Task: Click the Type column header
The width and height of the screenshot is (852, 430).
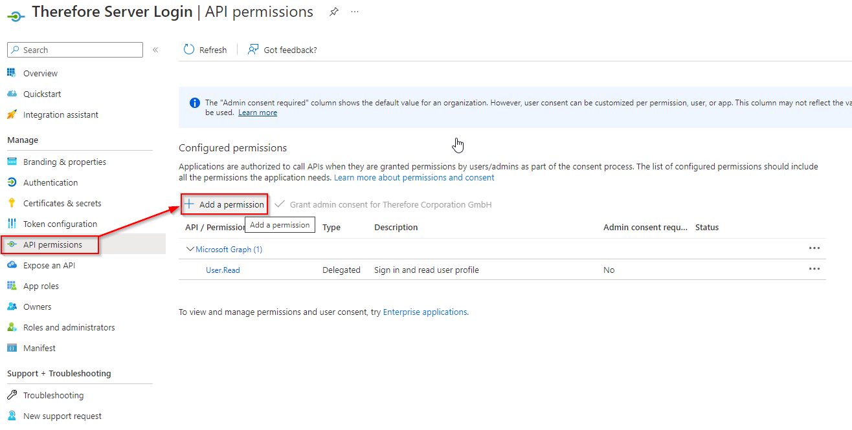Action: tap(331, 227)
